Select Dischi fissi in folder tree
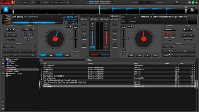 pyautogui.click(x=14, y=65)
